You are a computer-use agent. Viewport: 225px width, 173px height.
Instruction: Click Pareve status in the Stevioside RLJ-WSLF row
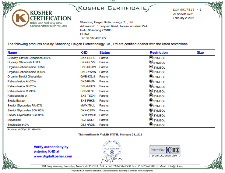click(104, 120)
